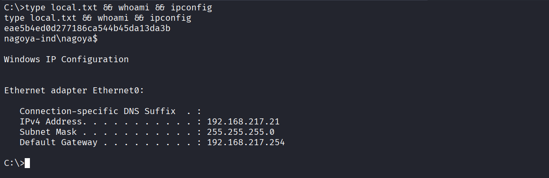Screen dimensions: 549x178
Task: Click the subnet value 255.255.255.0
Action: [x=241, y=132]
